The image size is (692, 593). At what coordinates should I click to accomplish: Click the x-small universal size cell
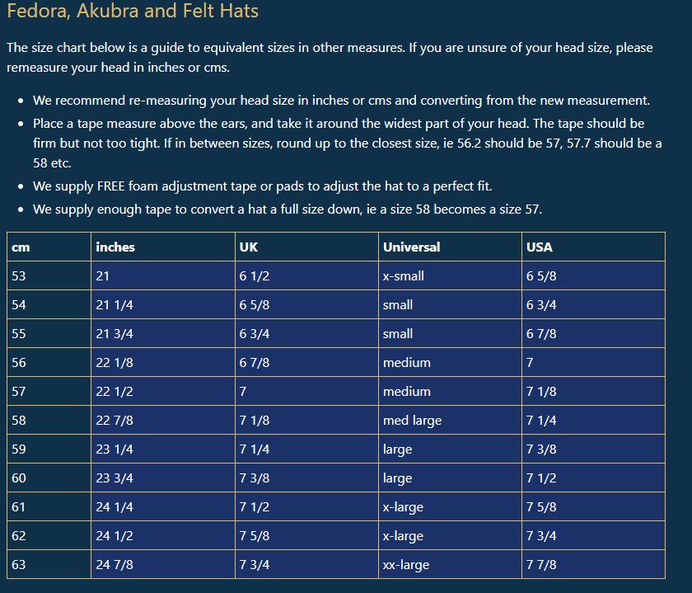click(x=450, y=275)
